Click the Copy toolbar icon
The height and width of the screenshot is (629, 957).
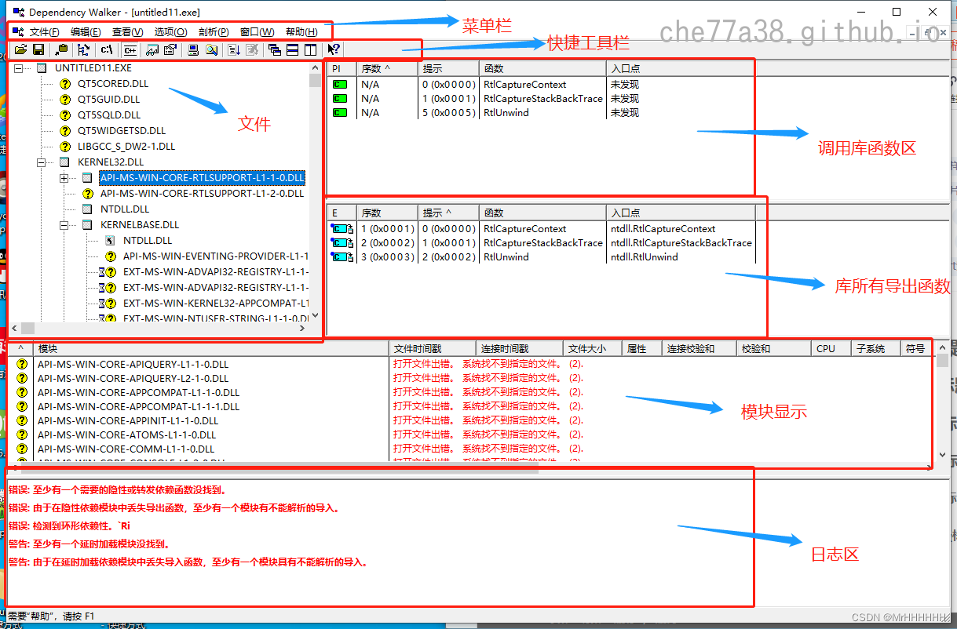(61, 49)
